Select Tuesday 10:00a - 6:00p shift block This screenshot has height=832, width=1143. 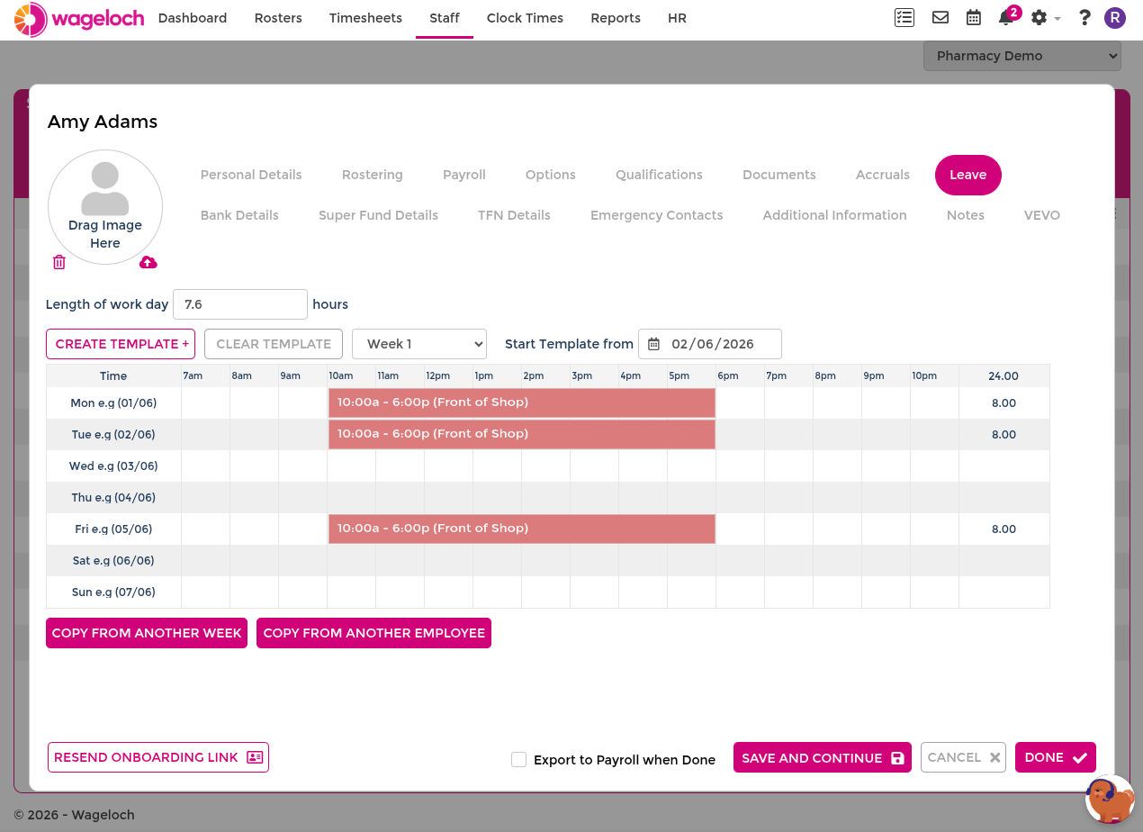(522, 434)
